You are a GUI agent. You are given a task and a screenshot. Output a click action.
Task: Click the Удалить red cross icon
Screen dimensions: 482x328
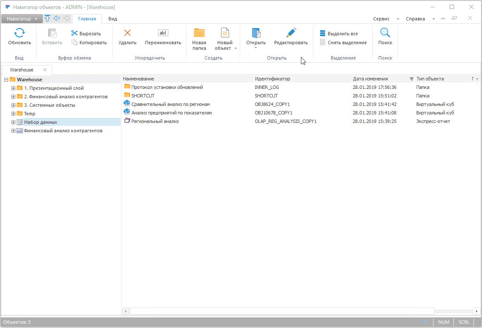[x=127, y=33]
